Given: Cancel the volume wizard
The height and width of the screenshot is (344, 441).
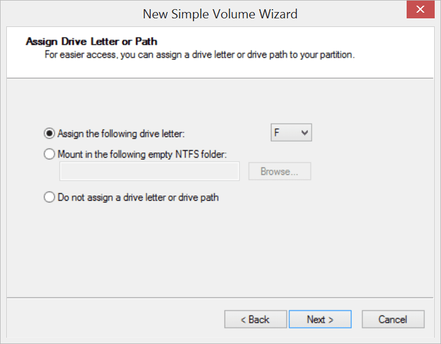Looking at the screenshot, I should 393,319.
